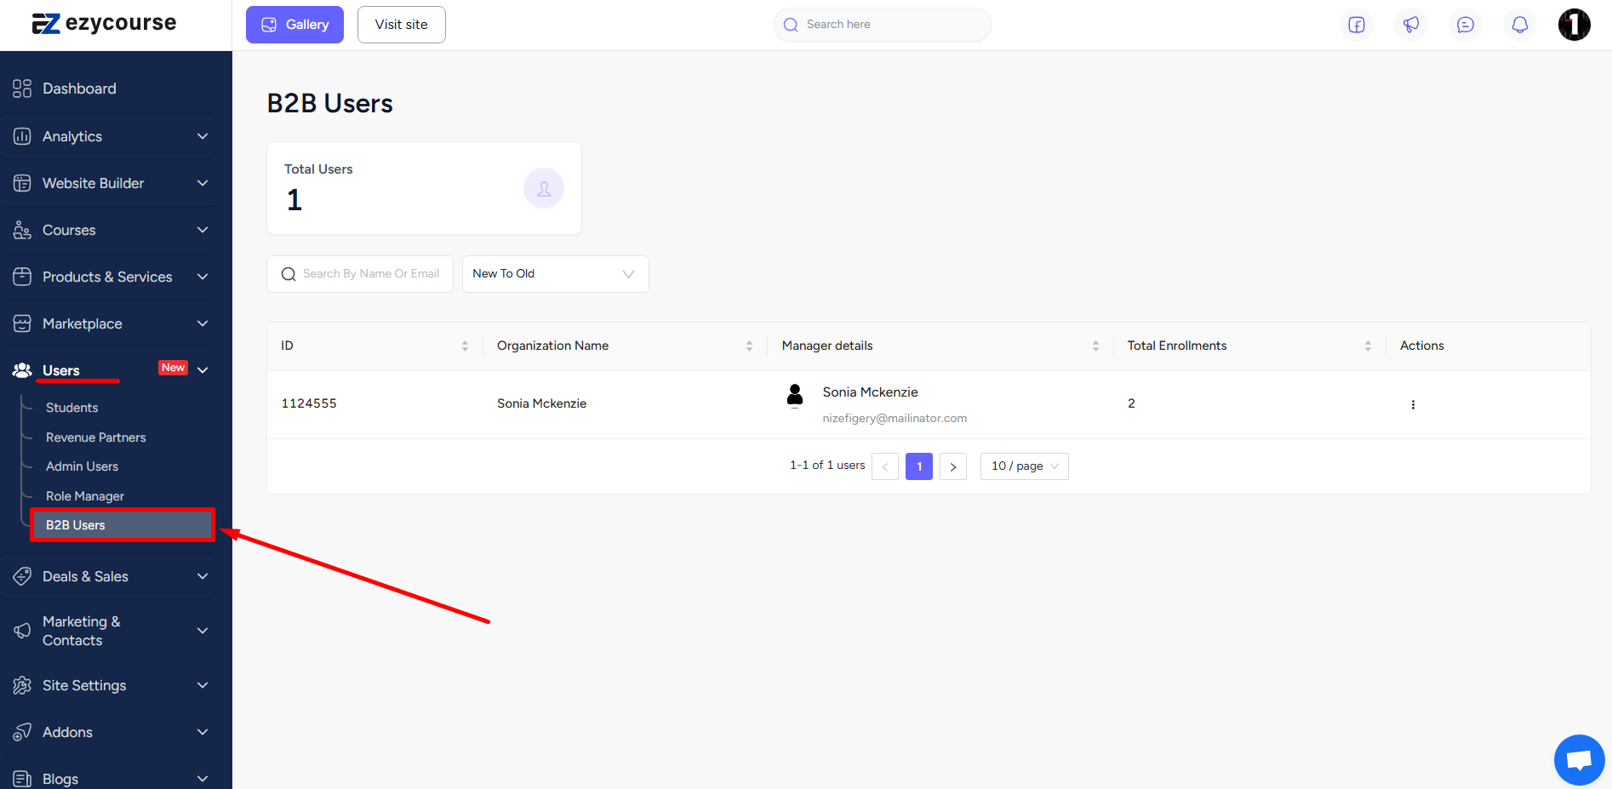Open the Revenue Partners submenu item
Screen dimensions: 1612x789
pos(96,437)
